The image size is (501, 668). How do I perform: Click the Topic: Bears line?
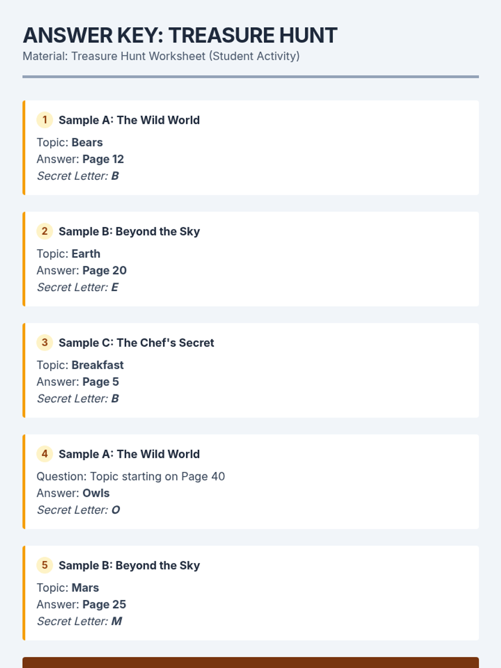click(x=70, y=142)
